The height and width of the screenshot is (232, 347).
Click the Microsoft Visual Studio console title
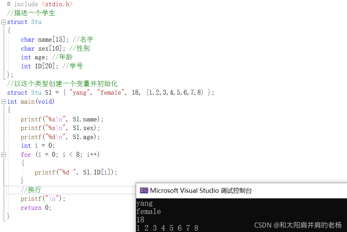point(201,191)
